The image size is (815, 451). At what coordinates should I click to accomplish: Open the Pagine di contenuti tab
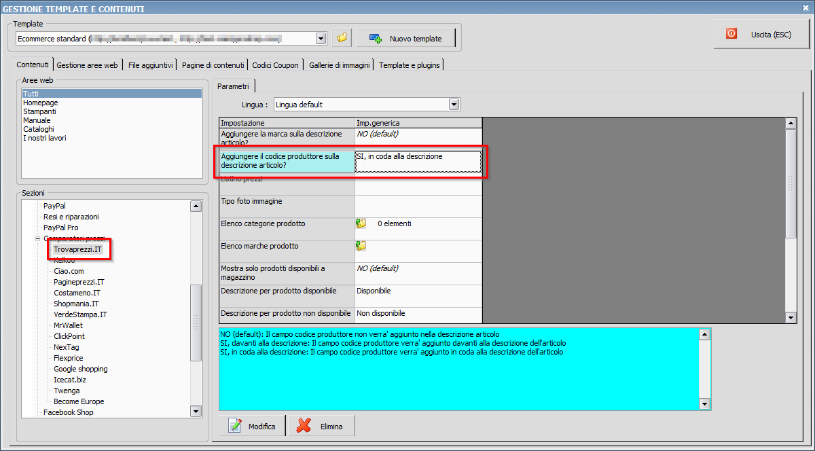[213, 65]
